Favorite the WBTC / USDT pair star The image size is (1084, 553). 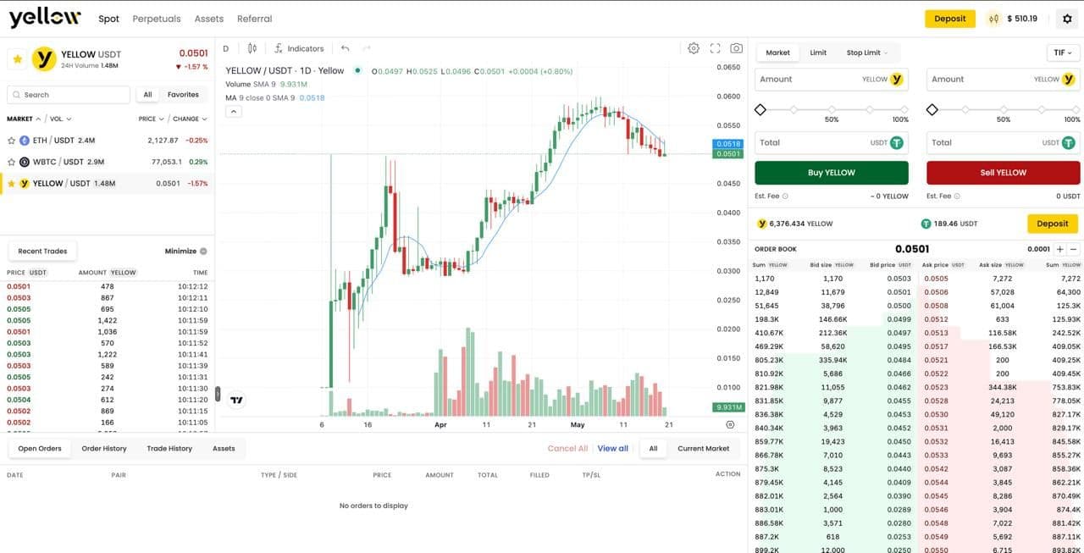click(x=11, y=162)
